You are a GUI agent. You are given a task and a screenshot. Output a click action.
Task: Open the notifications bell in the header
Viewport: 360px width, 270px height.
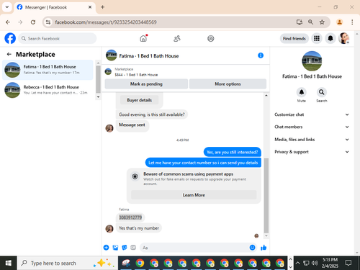click(330, 38)
